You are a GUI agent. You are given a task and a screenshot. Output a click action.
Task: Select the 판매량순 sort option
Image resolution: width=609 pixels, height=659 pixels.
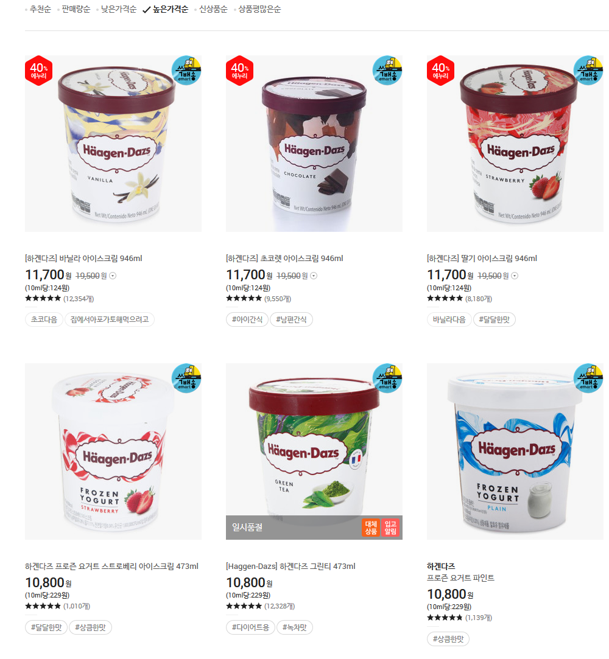coord(76,9)
